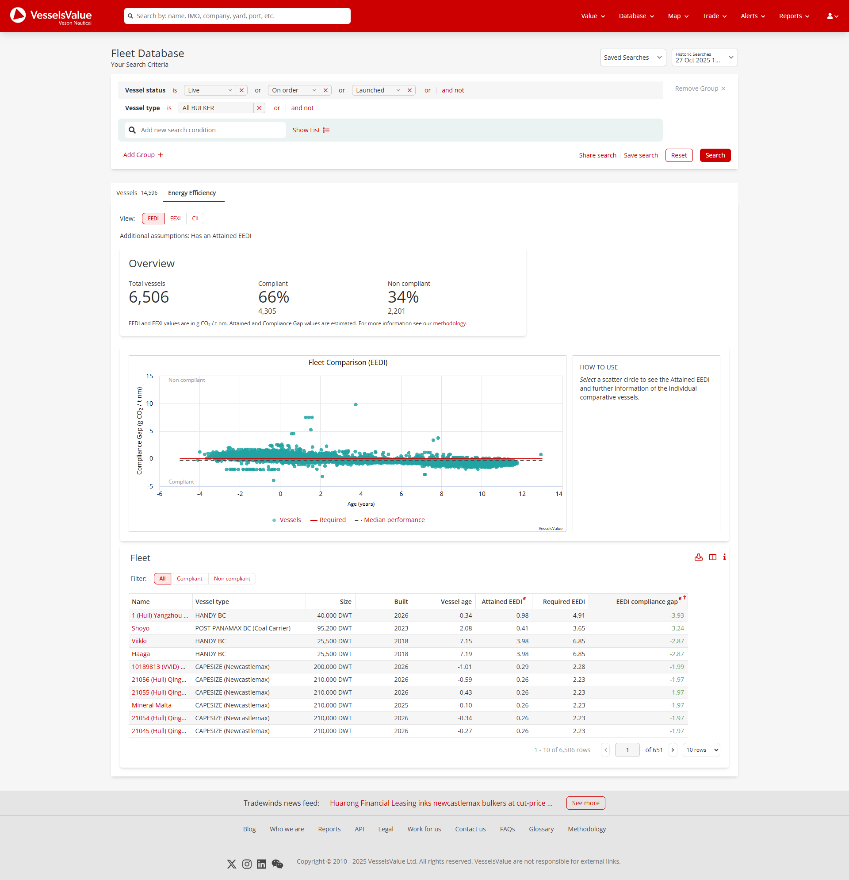Open the Saved Searches dropdown
Screen dimensions: 849x880
click(x=632, y=57)
